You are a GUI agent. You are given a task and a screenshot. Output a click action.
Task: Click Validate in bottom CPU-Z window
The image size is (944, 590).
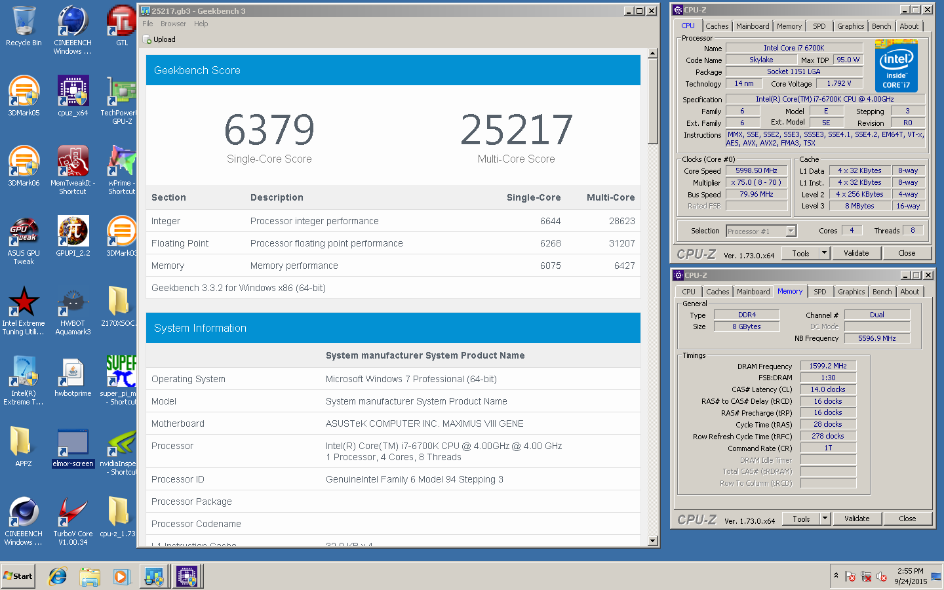[857, 519]
